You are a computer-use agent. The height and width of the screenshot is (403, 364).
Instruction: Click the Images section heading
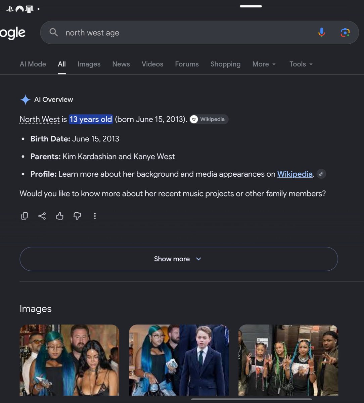click(36, 309)
